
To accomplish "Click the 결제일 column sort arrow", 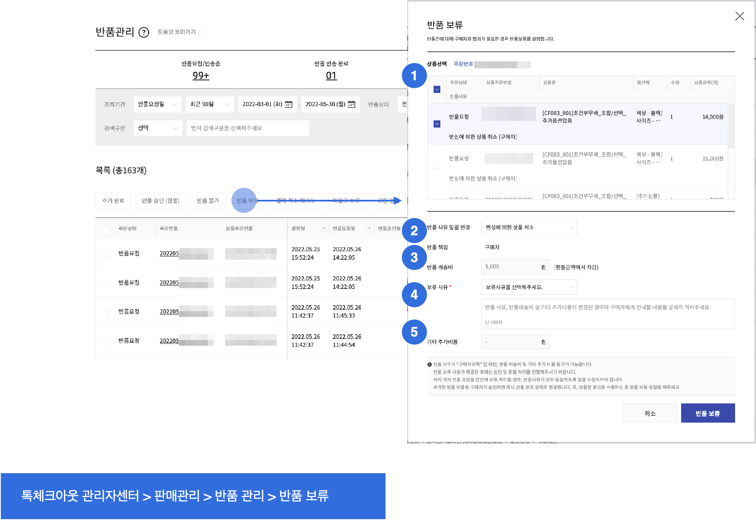I will coord(323,228).
